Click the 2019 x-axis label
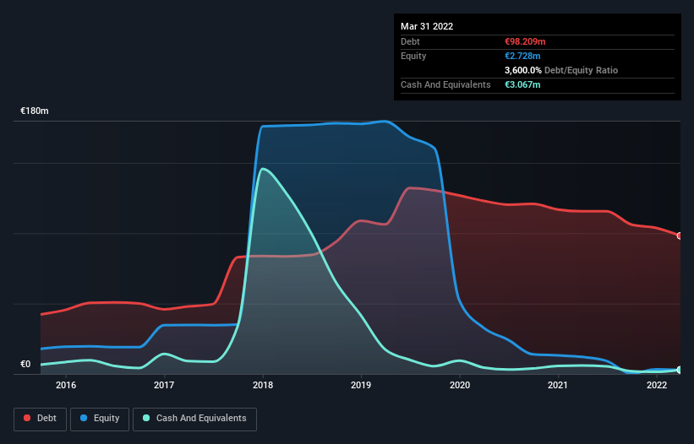694x444 pixels. [361, 385]
